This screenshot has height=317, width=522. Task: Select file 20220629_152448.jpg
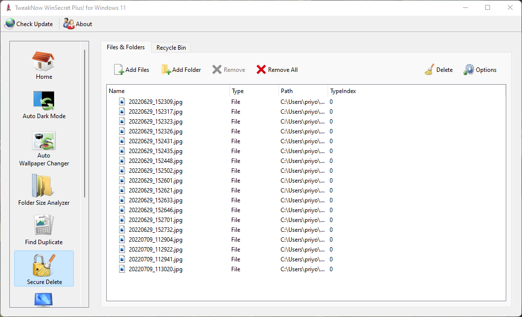155,161
